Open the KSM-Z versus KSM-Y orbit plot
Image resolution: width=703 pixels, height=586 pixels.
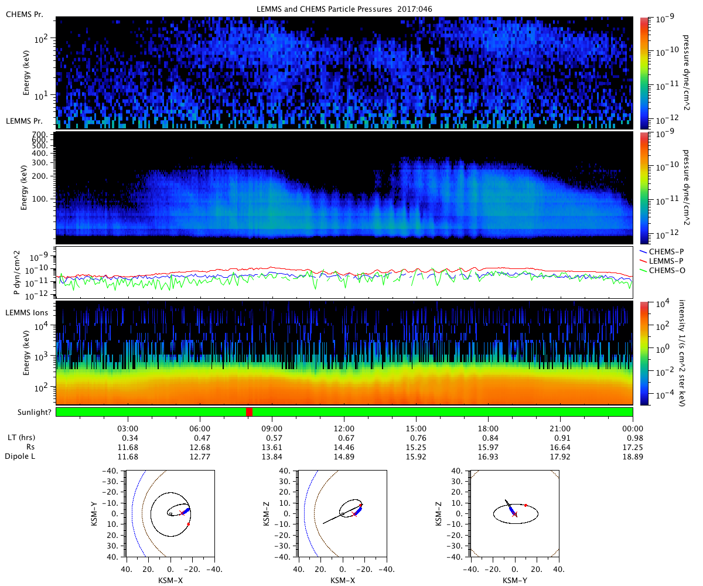515,513
